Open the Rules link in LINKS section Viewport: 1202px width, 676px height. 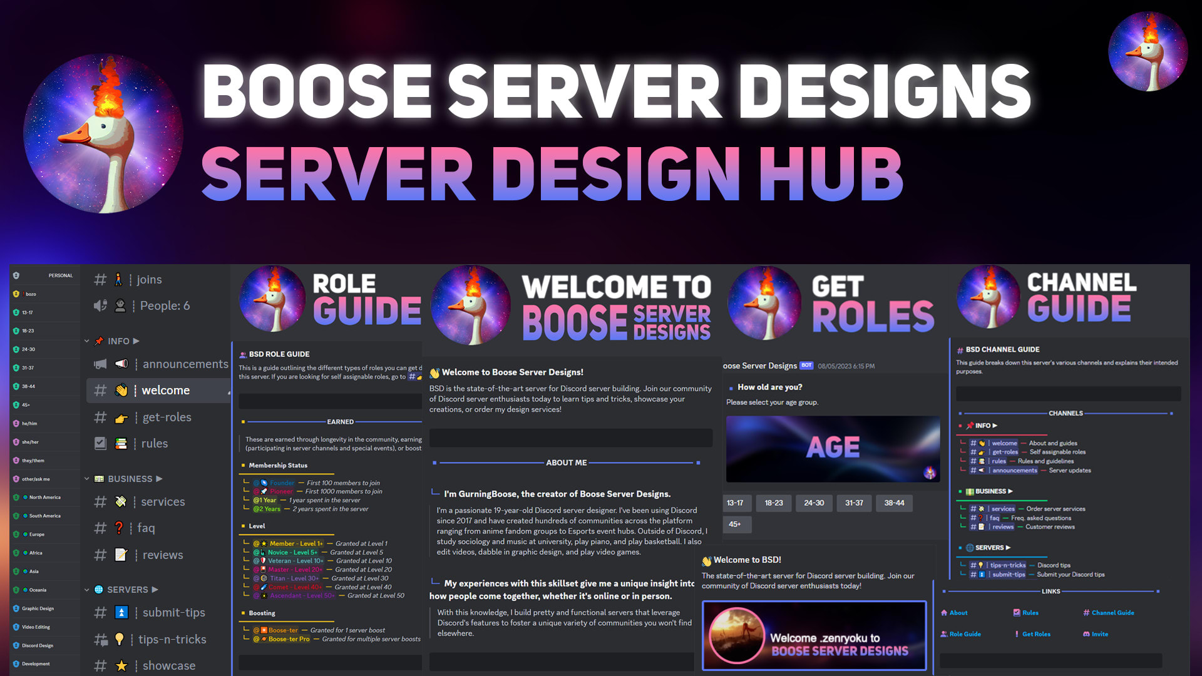tap(1026, 613)
